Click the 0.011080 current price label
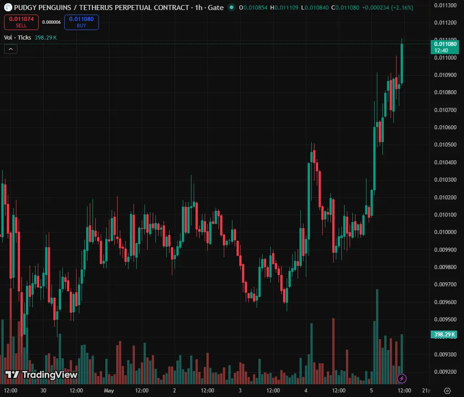The height and width of the screenshot is (397, 464). tap(445, 47)
